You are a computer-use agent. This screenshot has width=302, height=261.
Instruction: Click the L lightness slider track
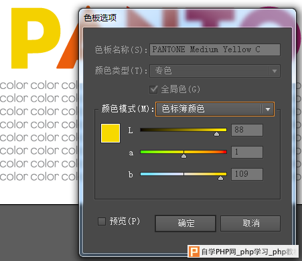pos(183,130)
